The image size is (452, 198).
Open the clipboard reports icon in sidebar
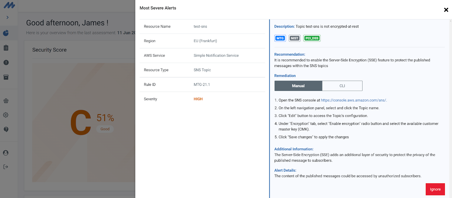pyautogui.click(x=6, y=48)
